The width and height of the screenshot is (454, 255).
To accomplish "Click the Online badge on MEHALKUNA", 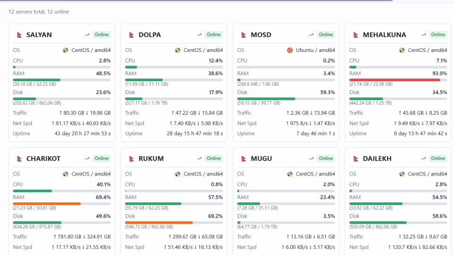I will pos(438,34).
